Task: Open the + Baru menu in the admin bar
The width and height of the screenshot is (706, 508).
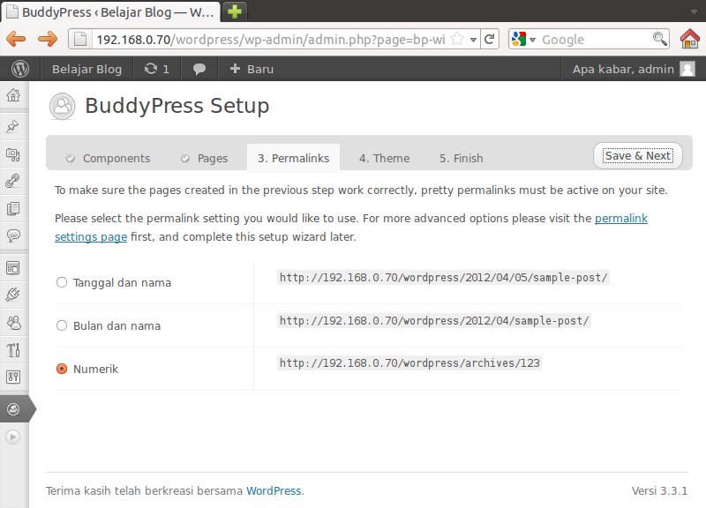Action: coord(252,69)
